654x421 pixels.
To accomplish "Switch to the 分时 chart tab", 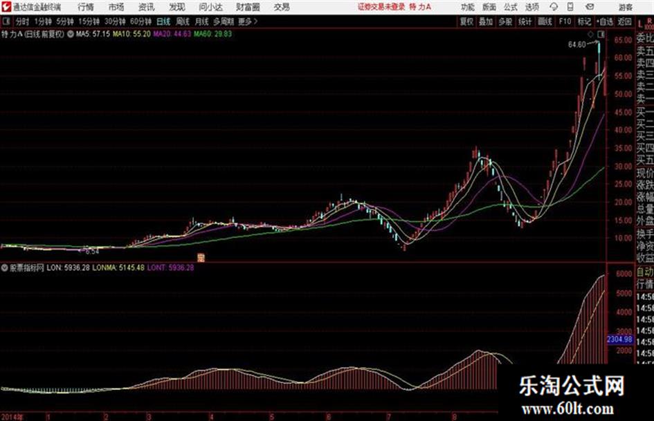I will (x=23, y=21).
